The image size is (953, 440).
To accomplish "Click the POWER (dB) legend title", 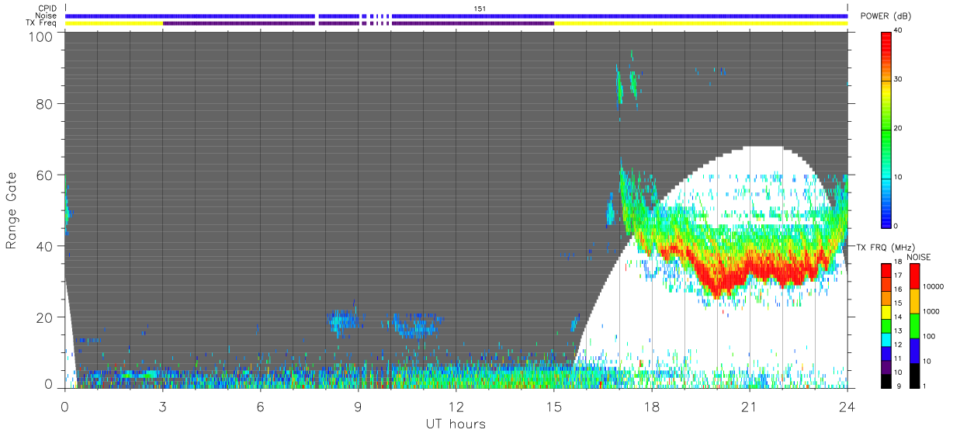I will click(885, 16).
